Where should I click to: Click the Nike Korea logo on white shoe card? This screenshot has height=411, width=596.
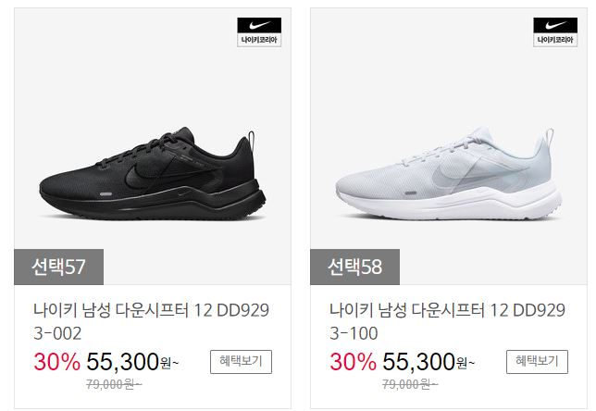(555, 32)
